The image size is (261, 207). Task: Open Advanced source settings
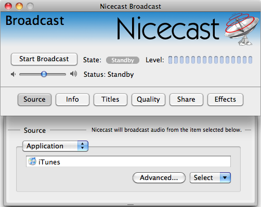coord(159,177)
